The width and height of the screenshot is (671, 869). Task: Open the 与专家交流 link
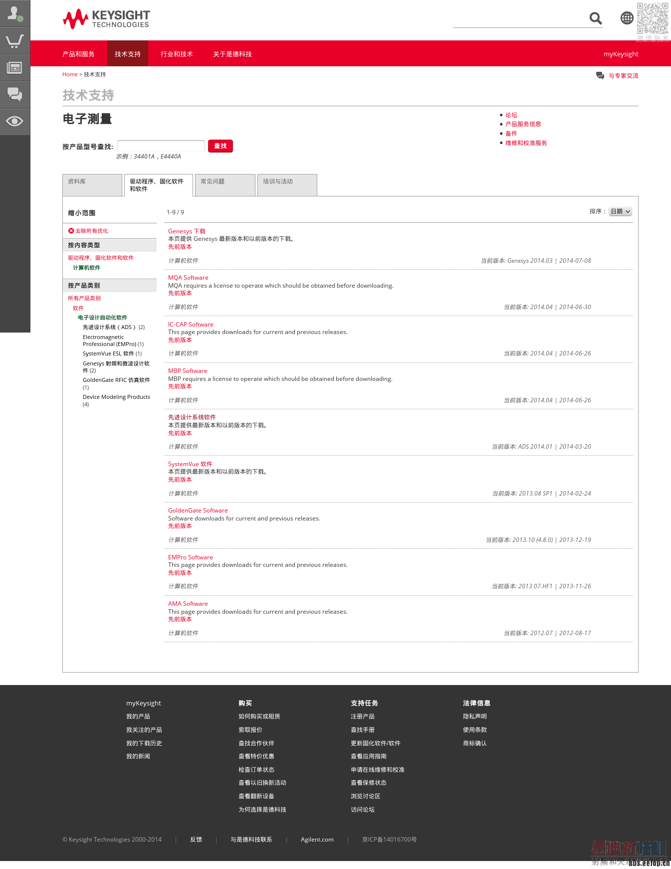point(624,76)
